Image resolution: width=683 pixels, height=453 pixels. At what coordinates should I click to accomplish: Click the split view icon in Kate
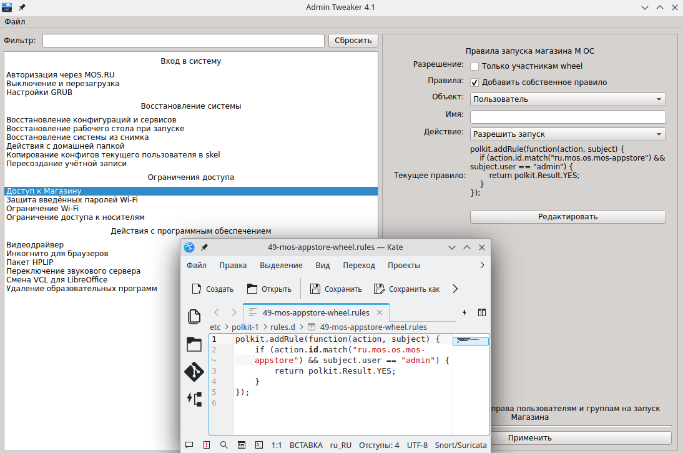click(x=482, y=312)
